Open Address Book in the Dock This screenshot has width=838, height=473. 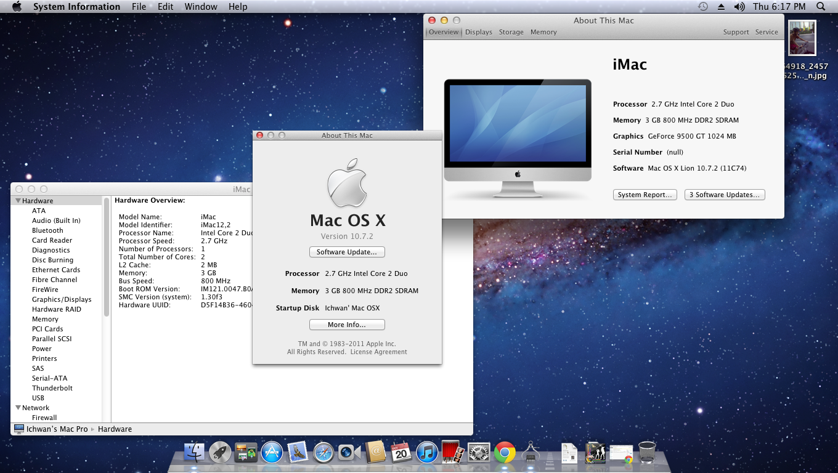pyautogui.click(x=375, y=453)
